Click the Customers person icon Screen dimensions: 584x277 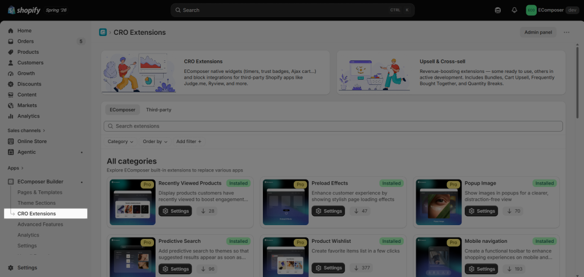[10, 63]
